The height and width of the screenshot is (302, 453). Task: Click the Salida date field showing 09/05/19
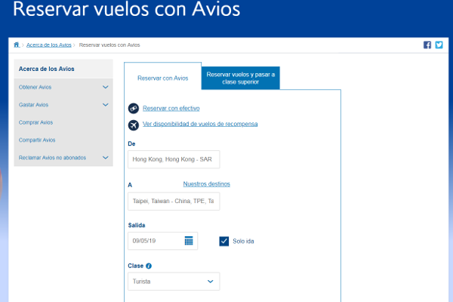coord(162,241)
